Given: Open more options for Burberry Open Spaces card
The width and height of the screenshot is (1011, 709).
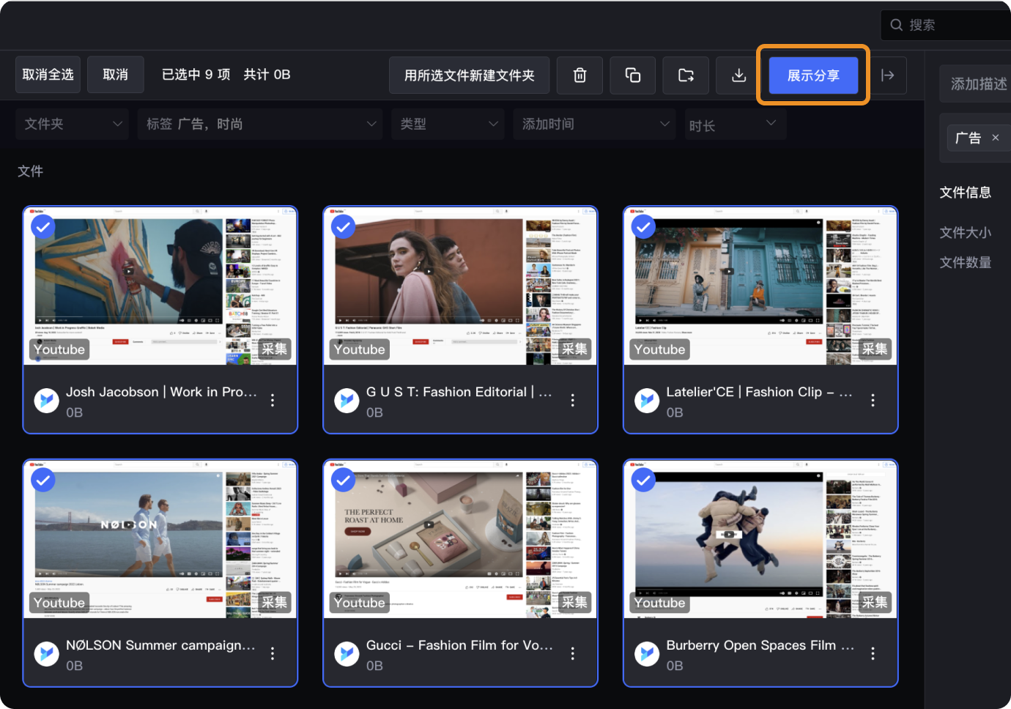Looking at the screenshot, I should pyautogui.click(x=873, y=654).
